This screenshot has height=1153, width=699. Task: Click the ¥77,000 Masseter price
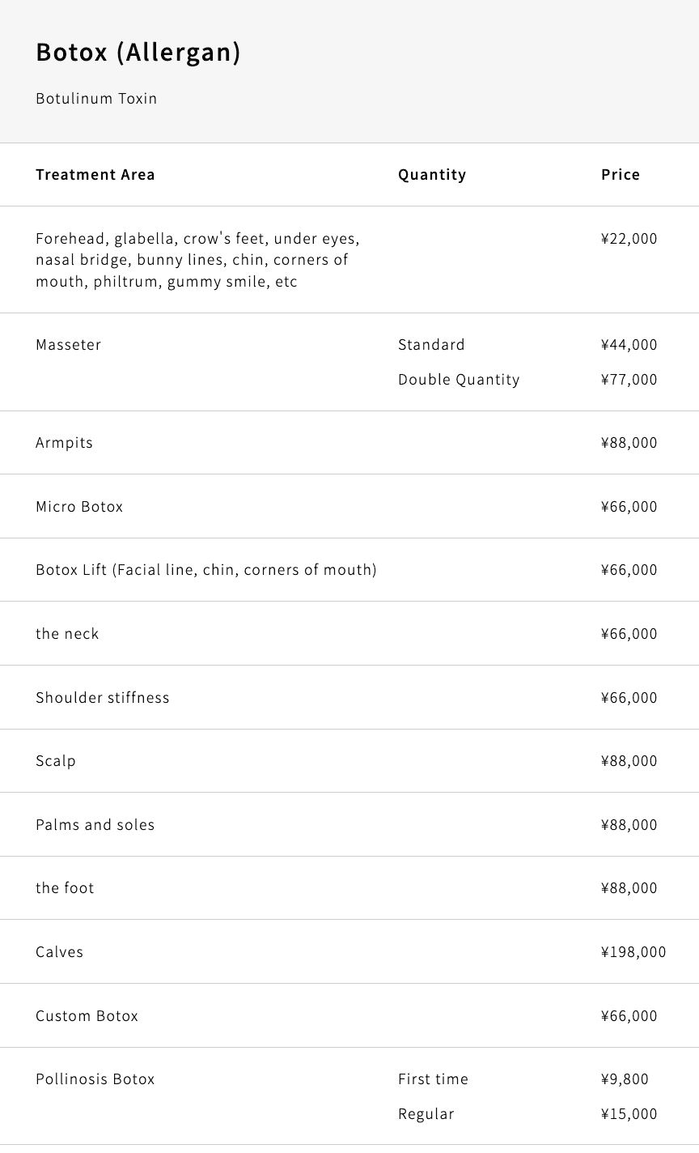pos(629,380)
